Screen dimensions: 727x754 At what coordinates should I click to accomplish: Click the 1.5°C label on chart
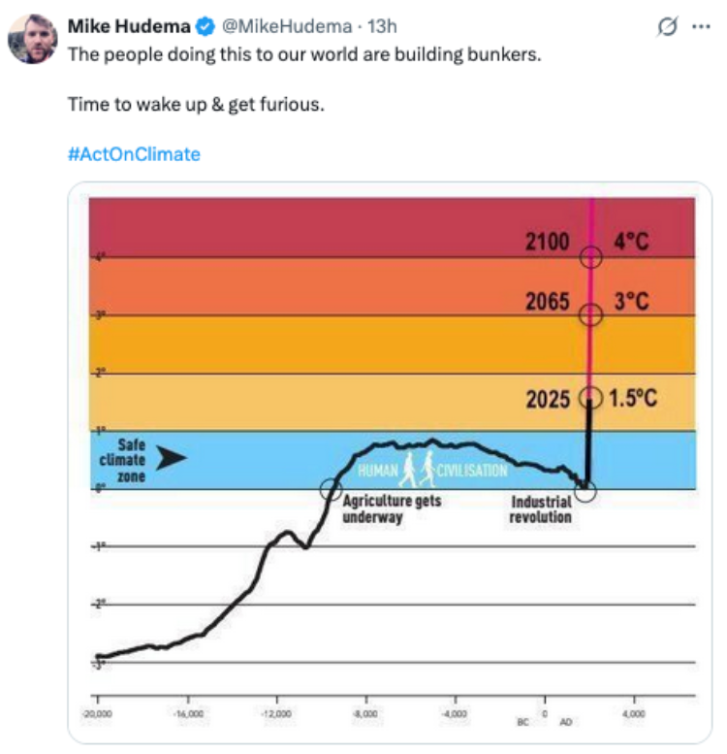click(633, 398)
